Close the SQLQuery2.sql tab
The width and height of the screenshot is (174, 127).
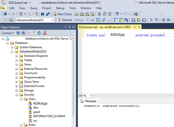point(139,27)
